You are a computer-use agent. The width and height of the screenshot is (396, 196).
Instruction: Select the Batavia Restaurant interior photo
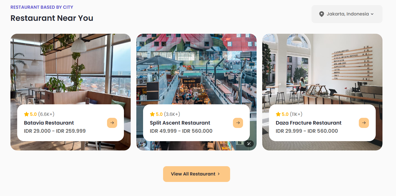[x=70, y=69]
